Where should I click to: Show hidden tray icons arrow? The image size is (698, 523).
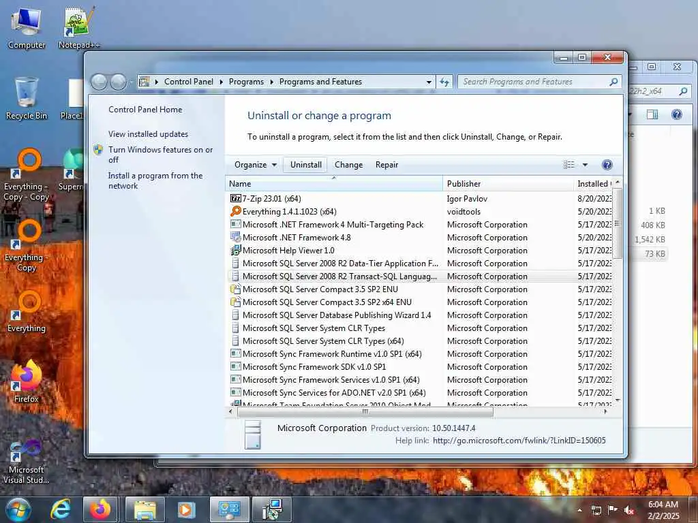(x=579, y=510)
